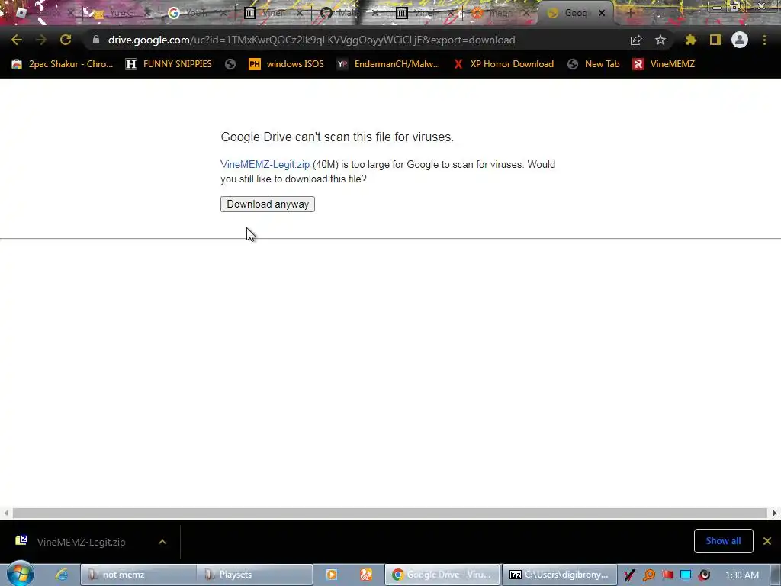The image size is (781, 586).
Task: Launch Internet Explorer from the taskbar
Action: click(62, 575)
